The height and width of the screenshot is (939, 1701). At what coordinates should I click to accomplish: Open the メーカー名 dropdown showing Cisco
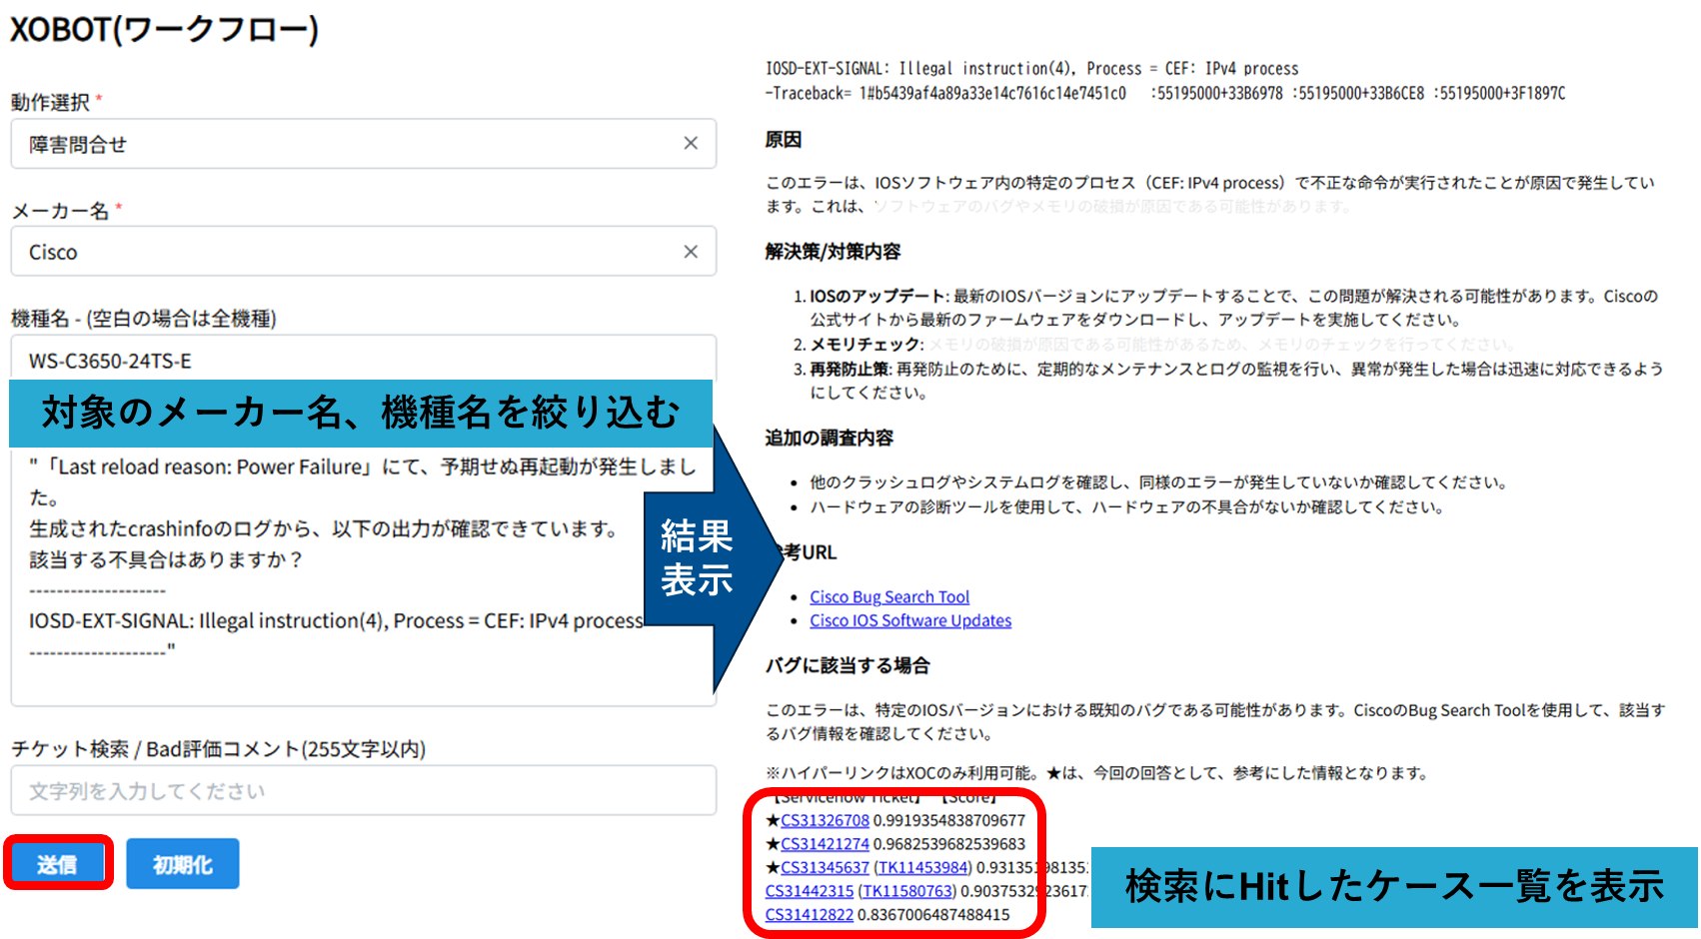[x=350, y=252]
